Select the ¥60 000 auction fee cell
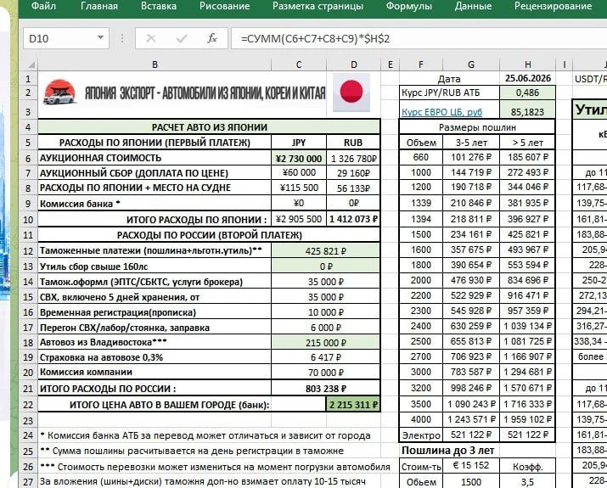Screen dimensions: 607x488 (299, 173)
